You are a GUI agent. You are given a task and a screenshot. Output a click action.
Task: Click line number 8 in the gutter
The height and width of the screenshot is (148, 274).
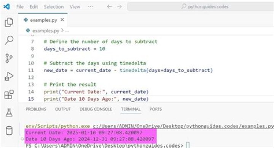(32, 49)
